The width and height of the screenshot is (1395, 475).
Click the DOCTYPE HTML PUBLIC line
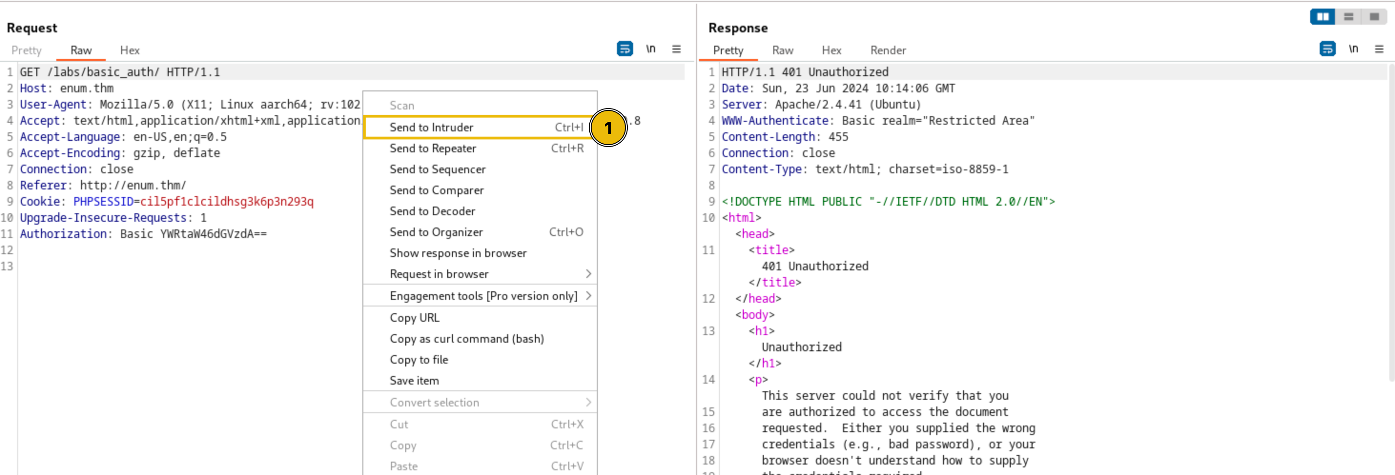coord(888,201)
